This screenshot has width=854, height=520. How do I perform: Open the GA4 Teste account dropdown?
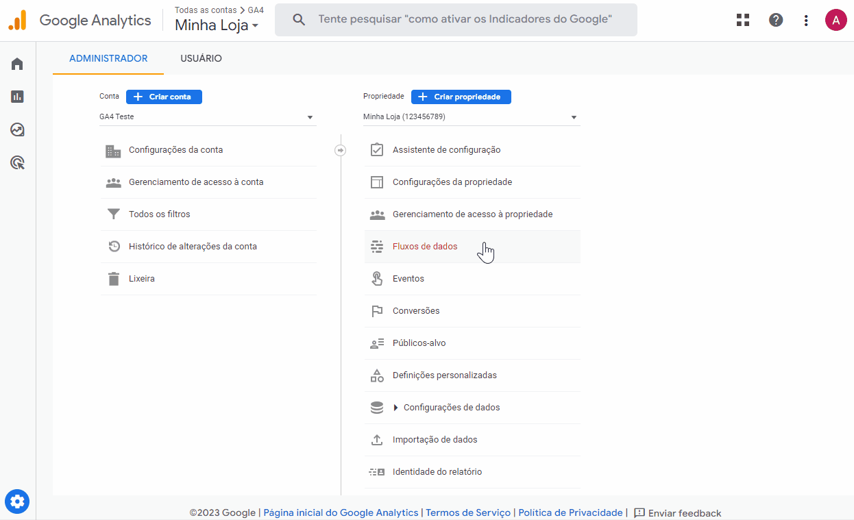208,117
